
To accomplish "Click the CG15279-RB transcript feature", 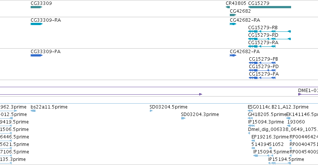I will pyautogui.click(x=269, y=31).
